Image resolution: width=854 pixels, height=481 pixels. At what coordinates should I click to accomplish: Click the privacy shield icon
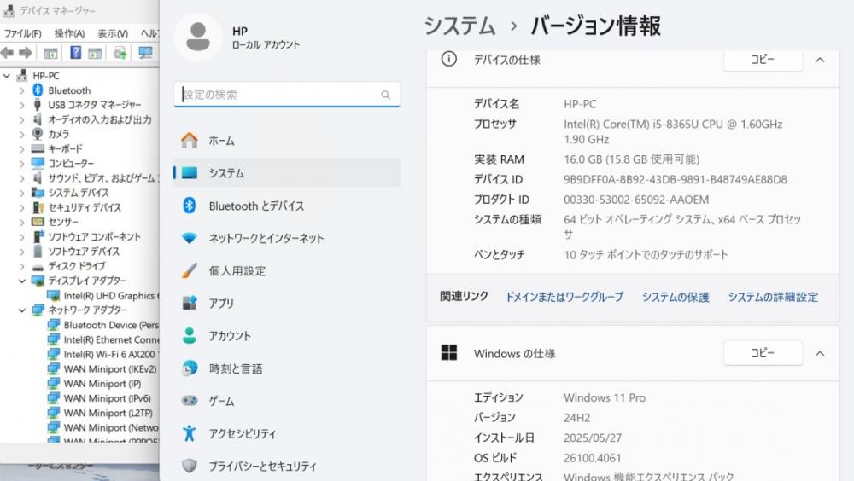(189, 466)
